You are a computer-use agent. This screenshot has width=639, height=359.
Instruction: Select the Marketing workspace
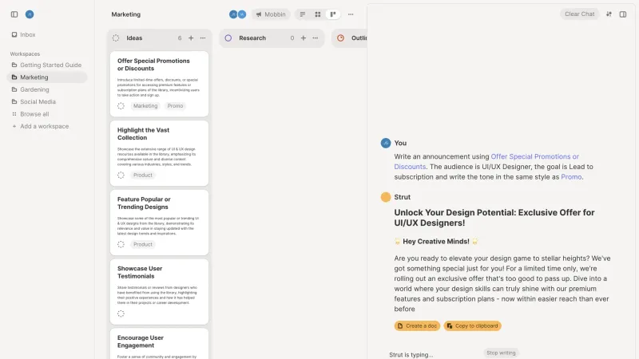pos(46,77)
